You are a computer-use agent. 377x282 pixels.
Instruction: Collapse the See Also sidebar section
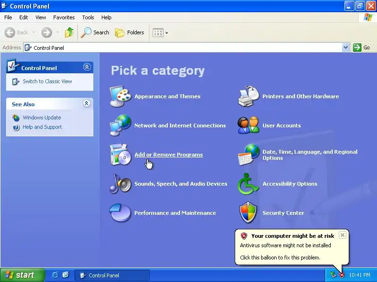click(x=87, y=103)
